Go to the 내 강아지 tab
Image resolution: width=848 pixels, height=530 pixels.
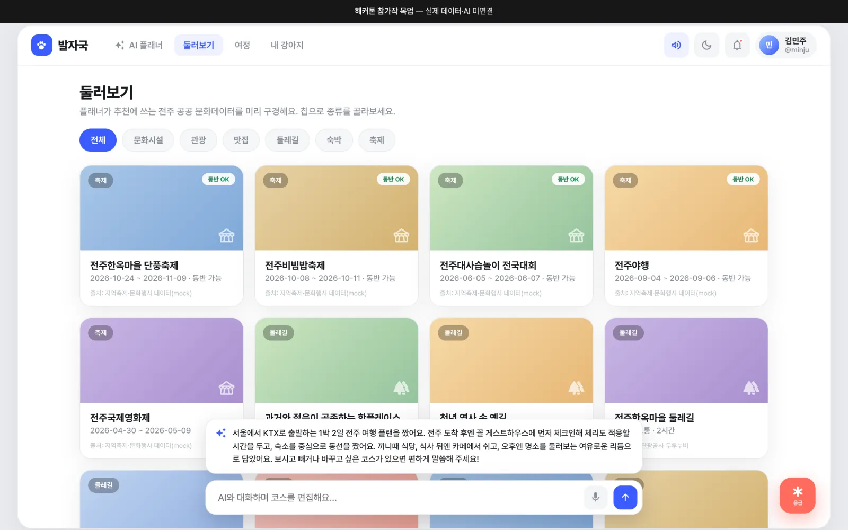tap(287, 45)
